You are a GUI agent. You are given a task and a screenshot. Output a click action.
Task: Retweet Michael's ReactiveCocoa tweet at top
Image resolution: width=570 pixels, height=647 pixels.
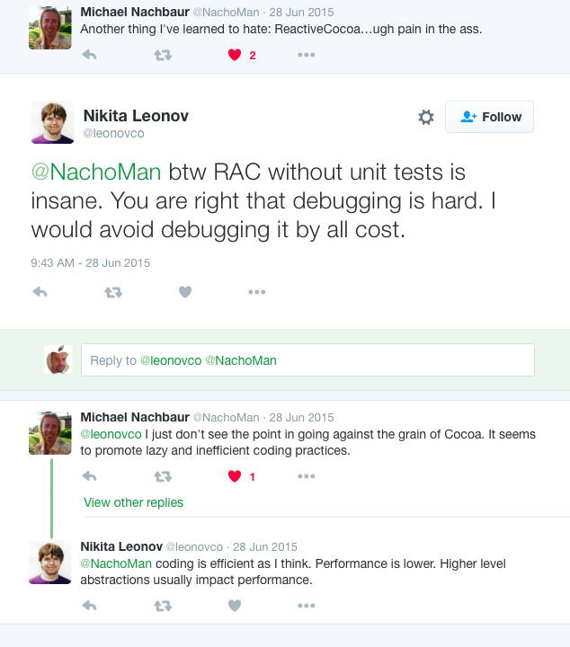tap(162, 55)
